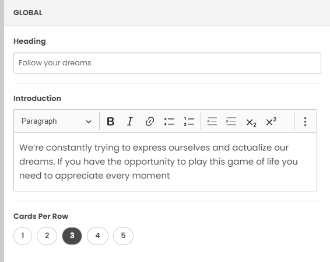330x262 pixels.
Task: Apply subscript formatting
Action: (251, 122)
